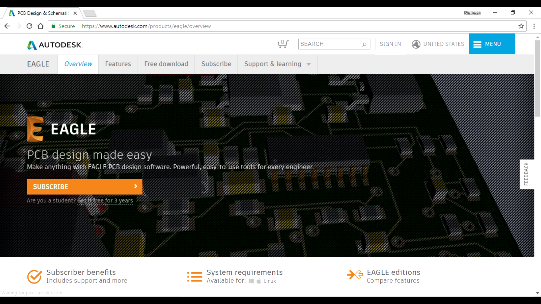Click the vertical page scrollbar thumb
This screenshot has width=541, height=304.
point(538,78)
